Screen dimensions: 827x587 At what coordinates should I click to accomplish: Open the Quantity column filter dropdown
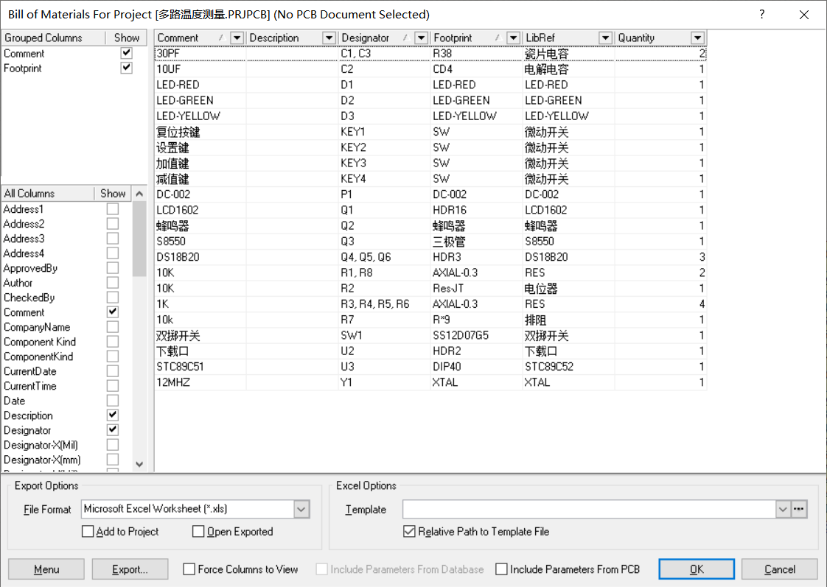click(x=697, y=38)
